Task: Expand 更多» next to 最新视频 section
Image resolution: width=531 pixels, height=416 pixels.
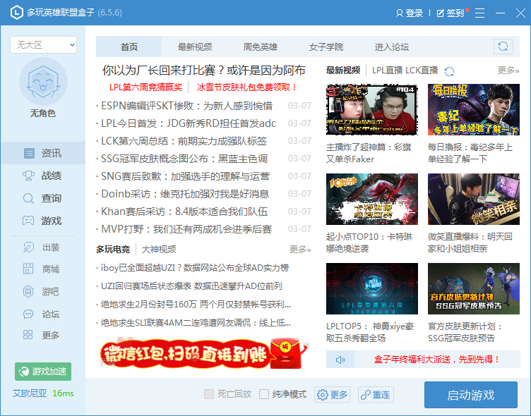Action: pyautogui.click(x=508, y=71)
